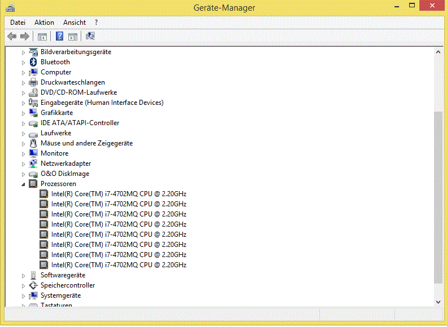447x327 pixels.
Task: Select the Prozessoren chip icon
Action: [x=33, y=184]
